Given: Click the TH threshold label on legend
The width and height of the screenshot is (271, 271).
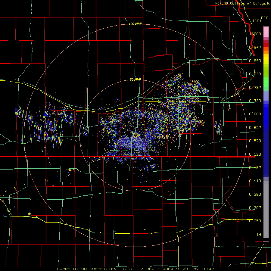Looking at the screenshot, I should [x=259, y=235].
